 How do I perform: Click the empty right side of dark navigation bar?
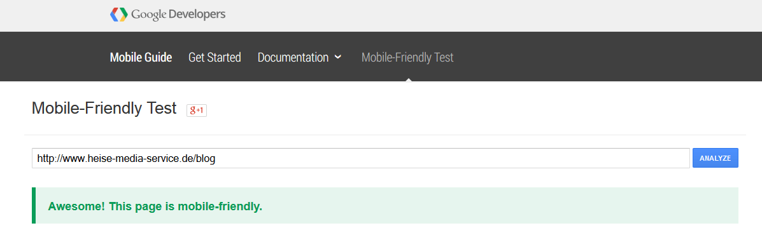(x=607, y=57)
